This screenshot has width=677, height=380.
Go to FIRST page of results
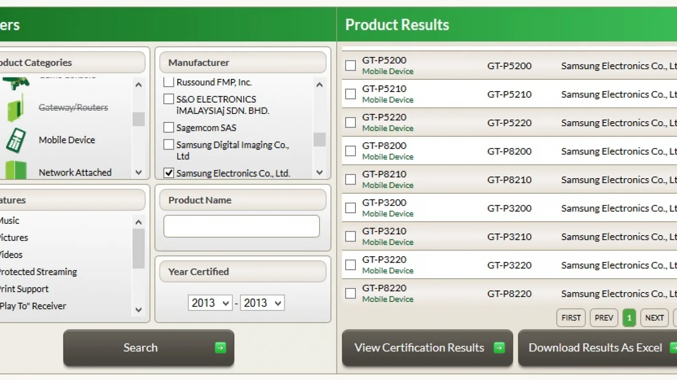point(571,318)
